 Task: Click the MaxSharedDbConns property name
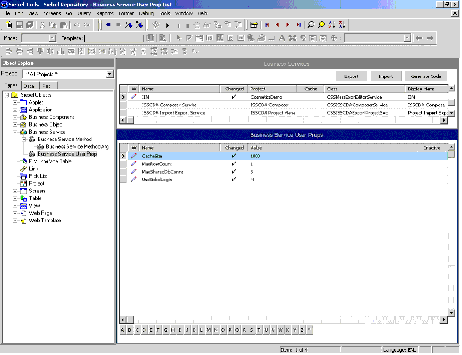coord(163,172)
